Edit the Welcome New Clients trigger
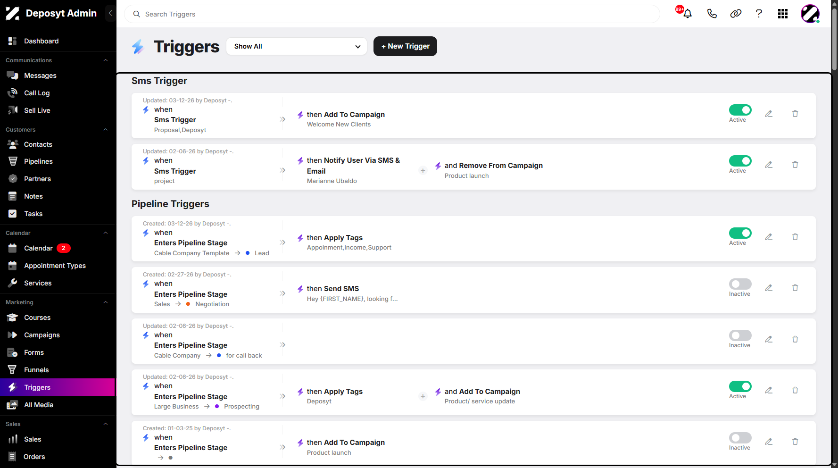The image size is (838, 468). pos(769,114)
